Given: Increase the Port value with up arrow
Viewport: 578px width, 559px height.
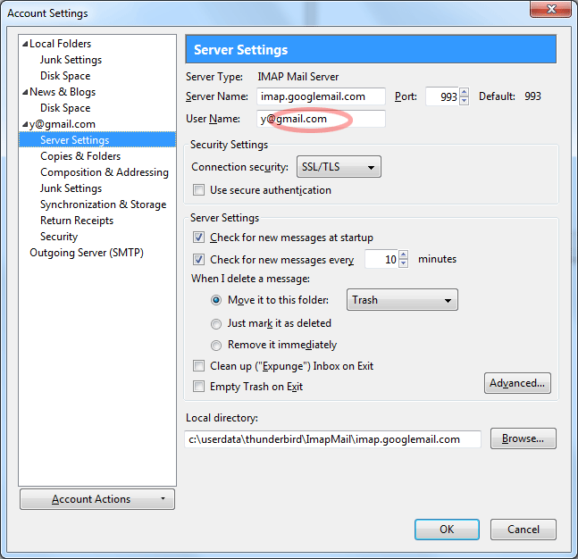Looking at the screenshot, I should [x=464, y=92].
